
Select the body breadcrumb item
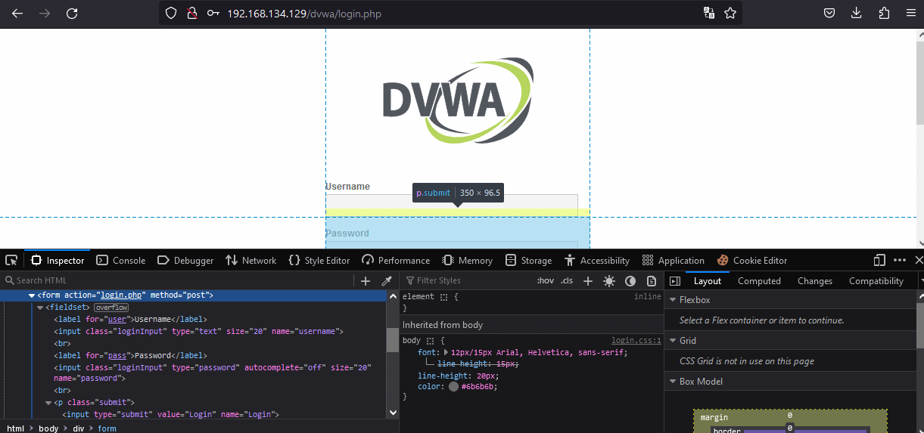click(48, 428)
